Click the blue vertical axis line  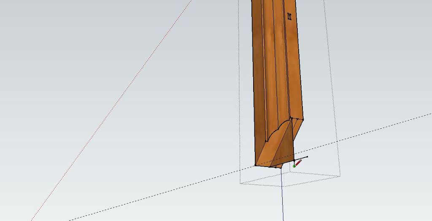coord(282,194)
